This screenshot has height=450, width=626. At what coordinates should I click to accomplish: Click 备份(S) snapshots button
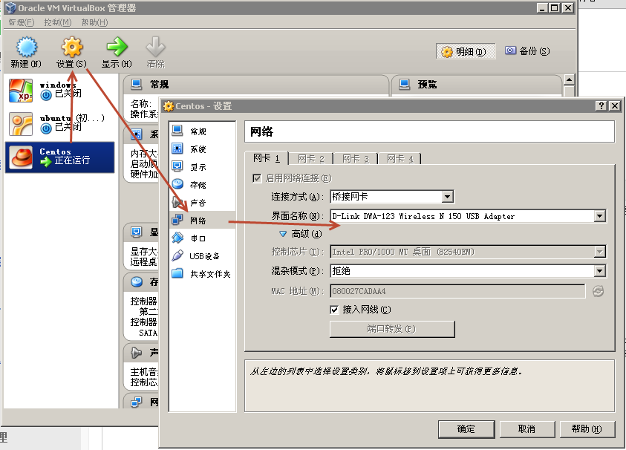(x=528, y=51)
